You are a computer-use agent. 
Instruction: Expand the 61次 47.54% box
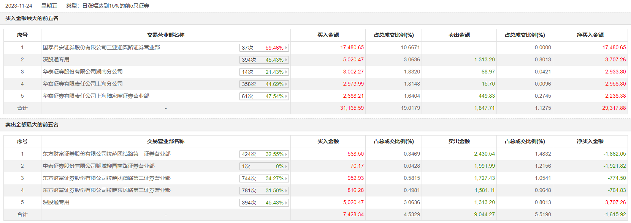[264, 96]
